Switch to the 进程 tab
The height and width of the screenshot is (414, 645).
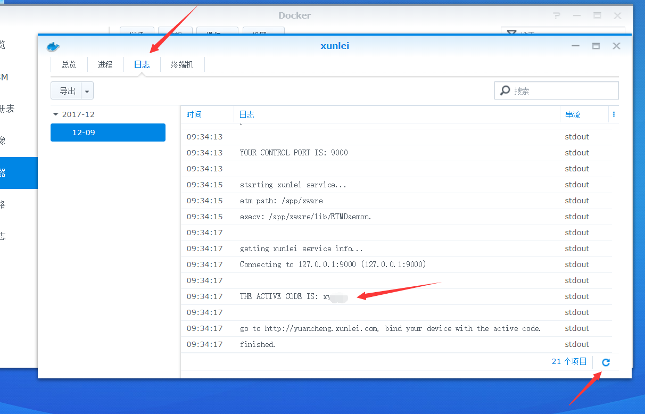coord(105,65)
